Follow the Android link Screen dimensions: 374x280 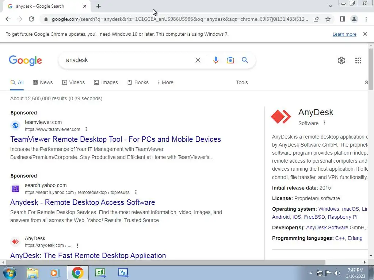coord(281,217)
